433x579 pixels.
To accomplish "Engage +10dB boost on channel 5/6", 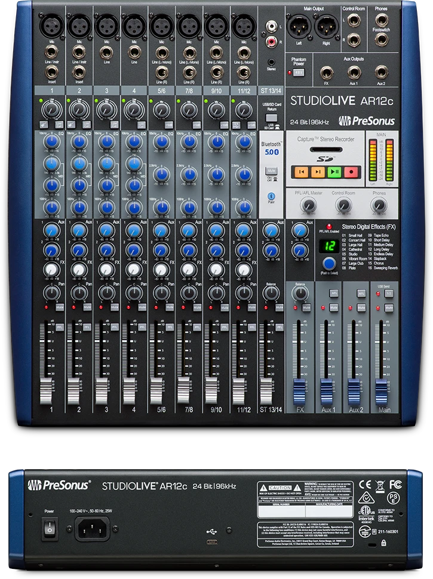I will click(169, 125).
